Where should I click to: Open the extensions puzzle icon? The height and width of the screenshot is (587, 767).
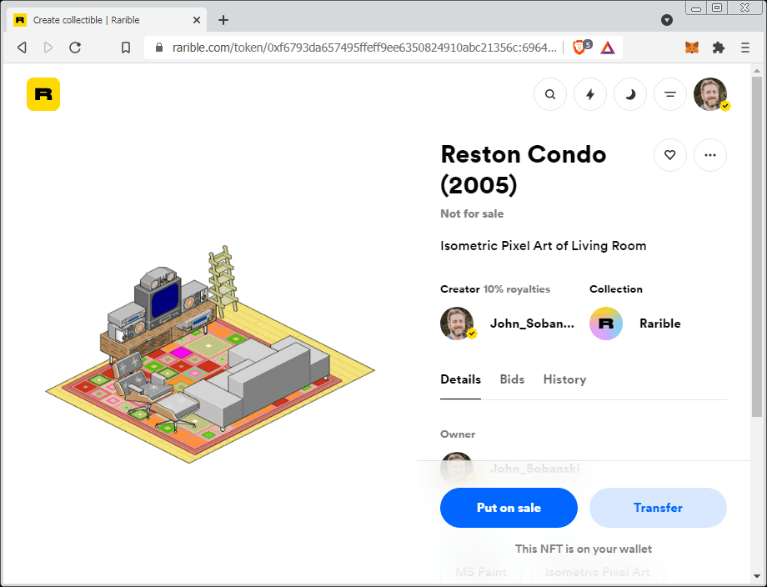coord(718,48)
